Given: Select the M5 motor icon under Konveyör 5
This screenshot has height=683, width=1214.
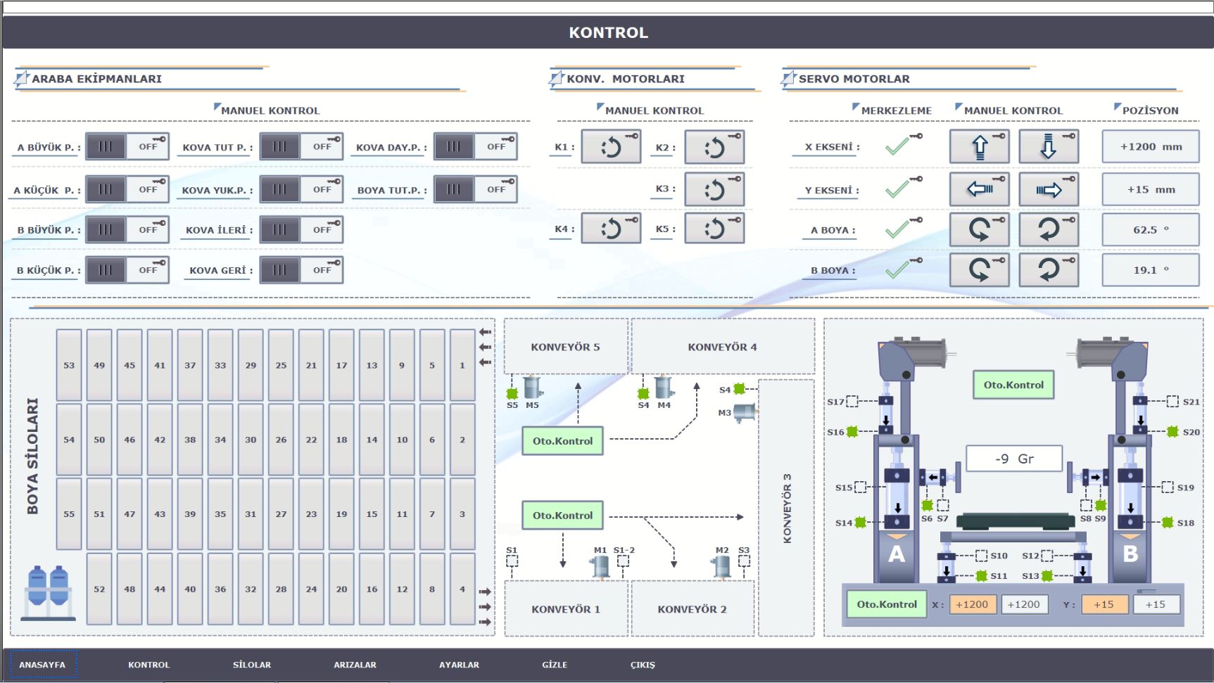Looking at the screenshot, I should point(533,388).
